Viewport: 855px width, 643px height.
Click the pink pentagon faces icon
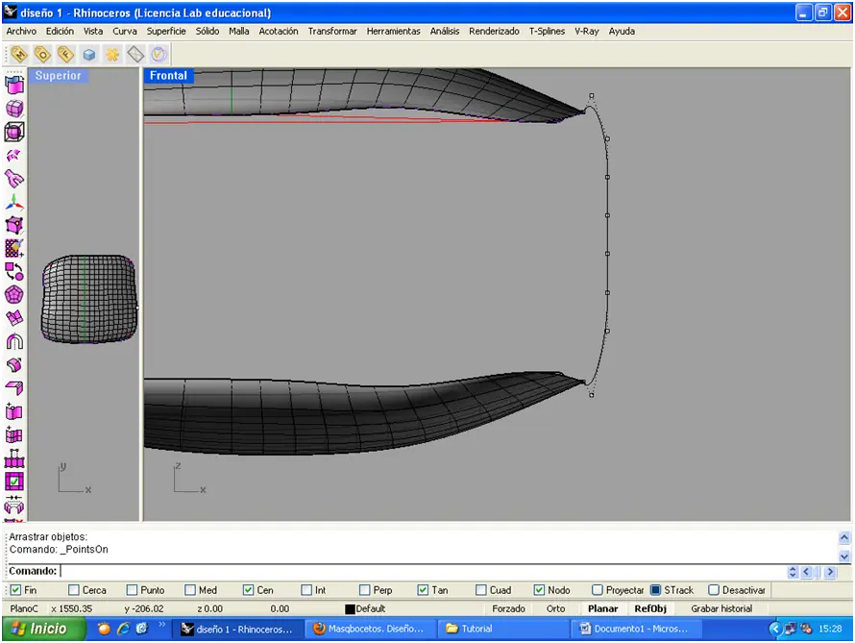(x=14, y=295)
